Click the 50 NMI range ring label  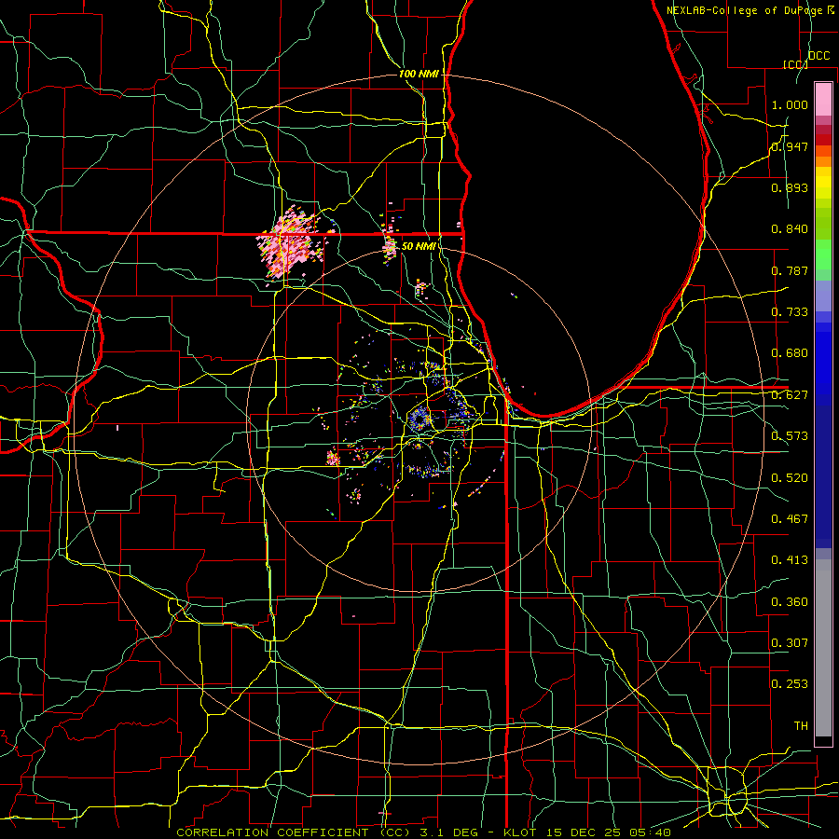tap(419, 246)
